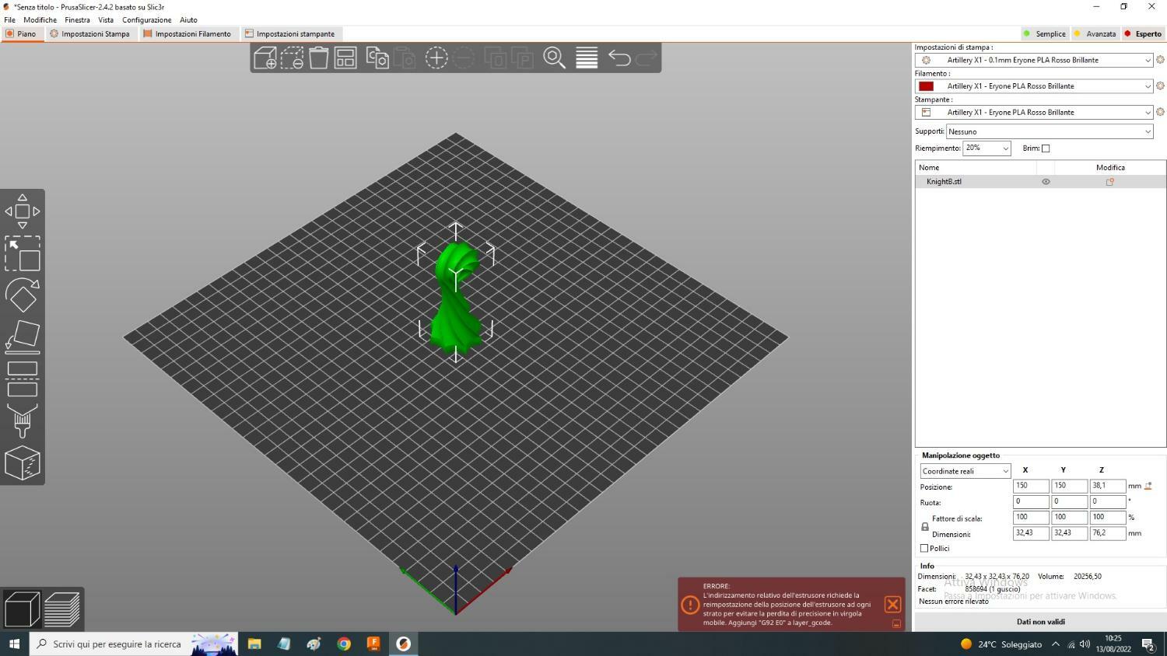The width and height of the screenshot is (1167, 656).
Task: Switch to the sliced layers preview icon
Action: coord(62,609)
